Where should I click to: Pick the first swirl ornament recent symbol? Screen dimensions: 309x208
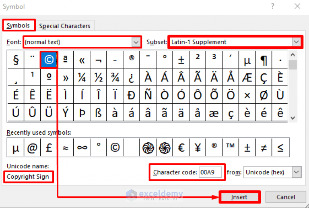click(148, 148)
